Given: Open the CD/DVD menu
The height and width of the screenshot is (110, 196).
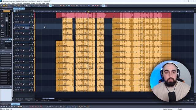Looking at the screenshot, I should [39, 3].
